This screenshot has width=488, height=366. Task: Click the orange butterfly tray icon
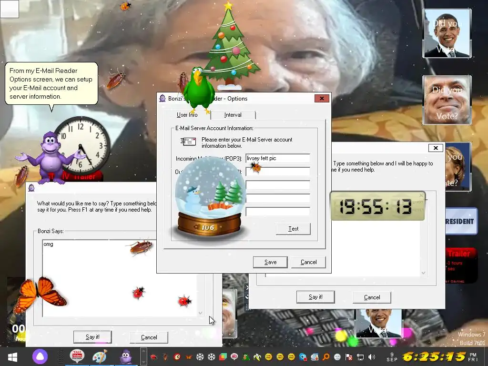189,357
